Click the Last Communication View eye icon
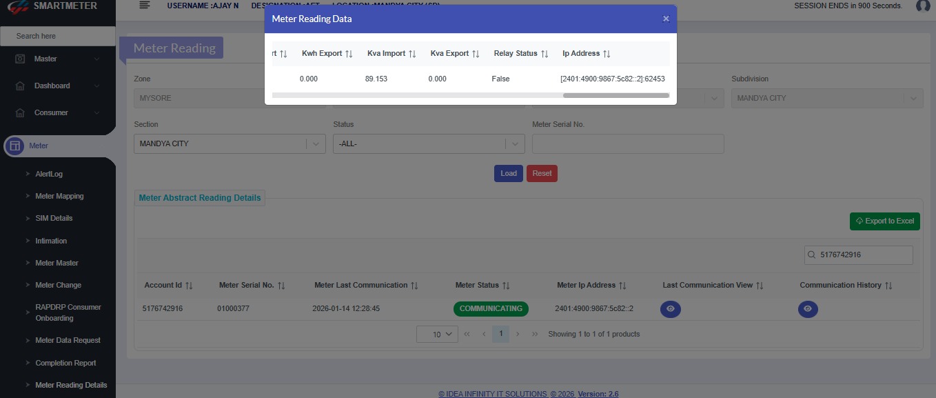Screen dimensions: 936x398 (x=670, y=309)
